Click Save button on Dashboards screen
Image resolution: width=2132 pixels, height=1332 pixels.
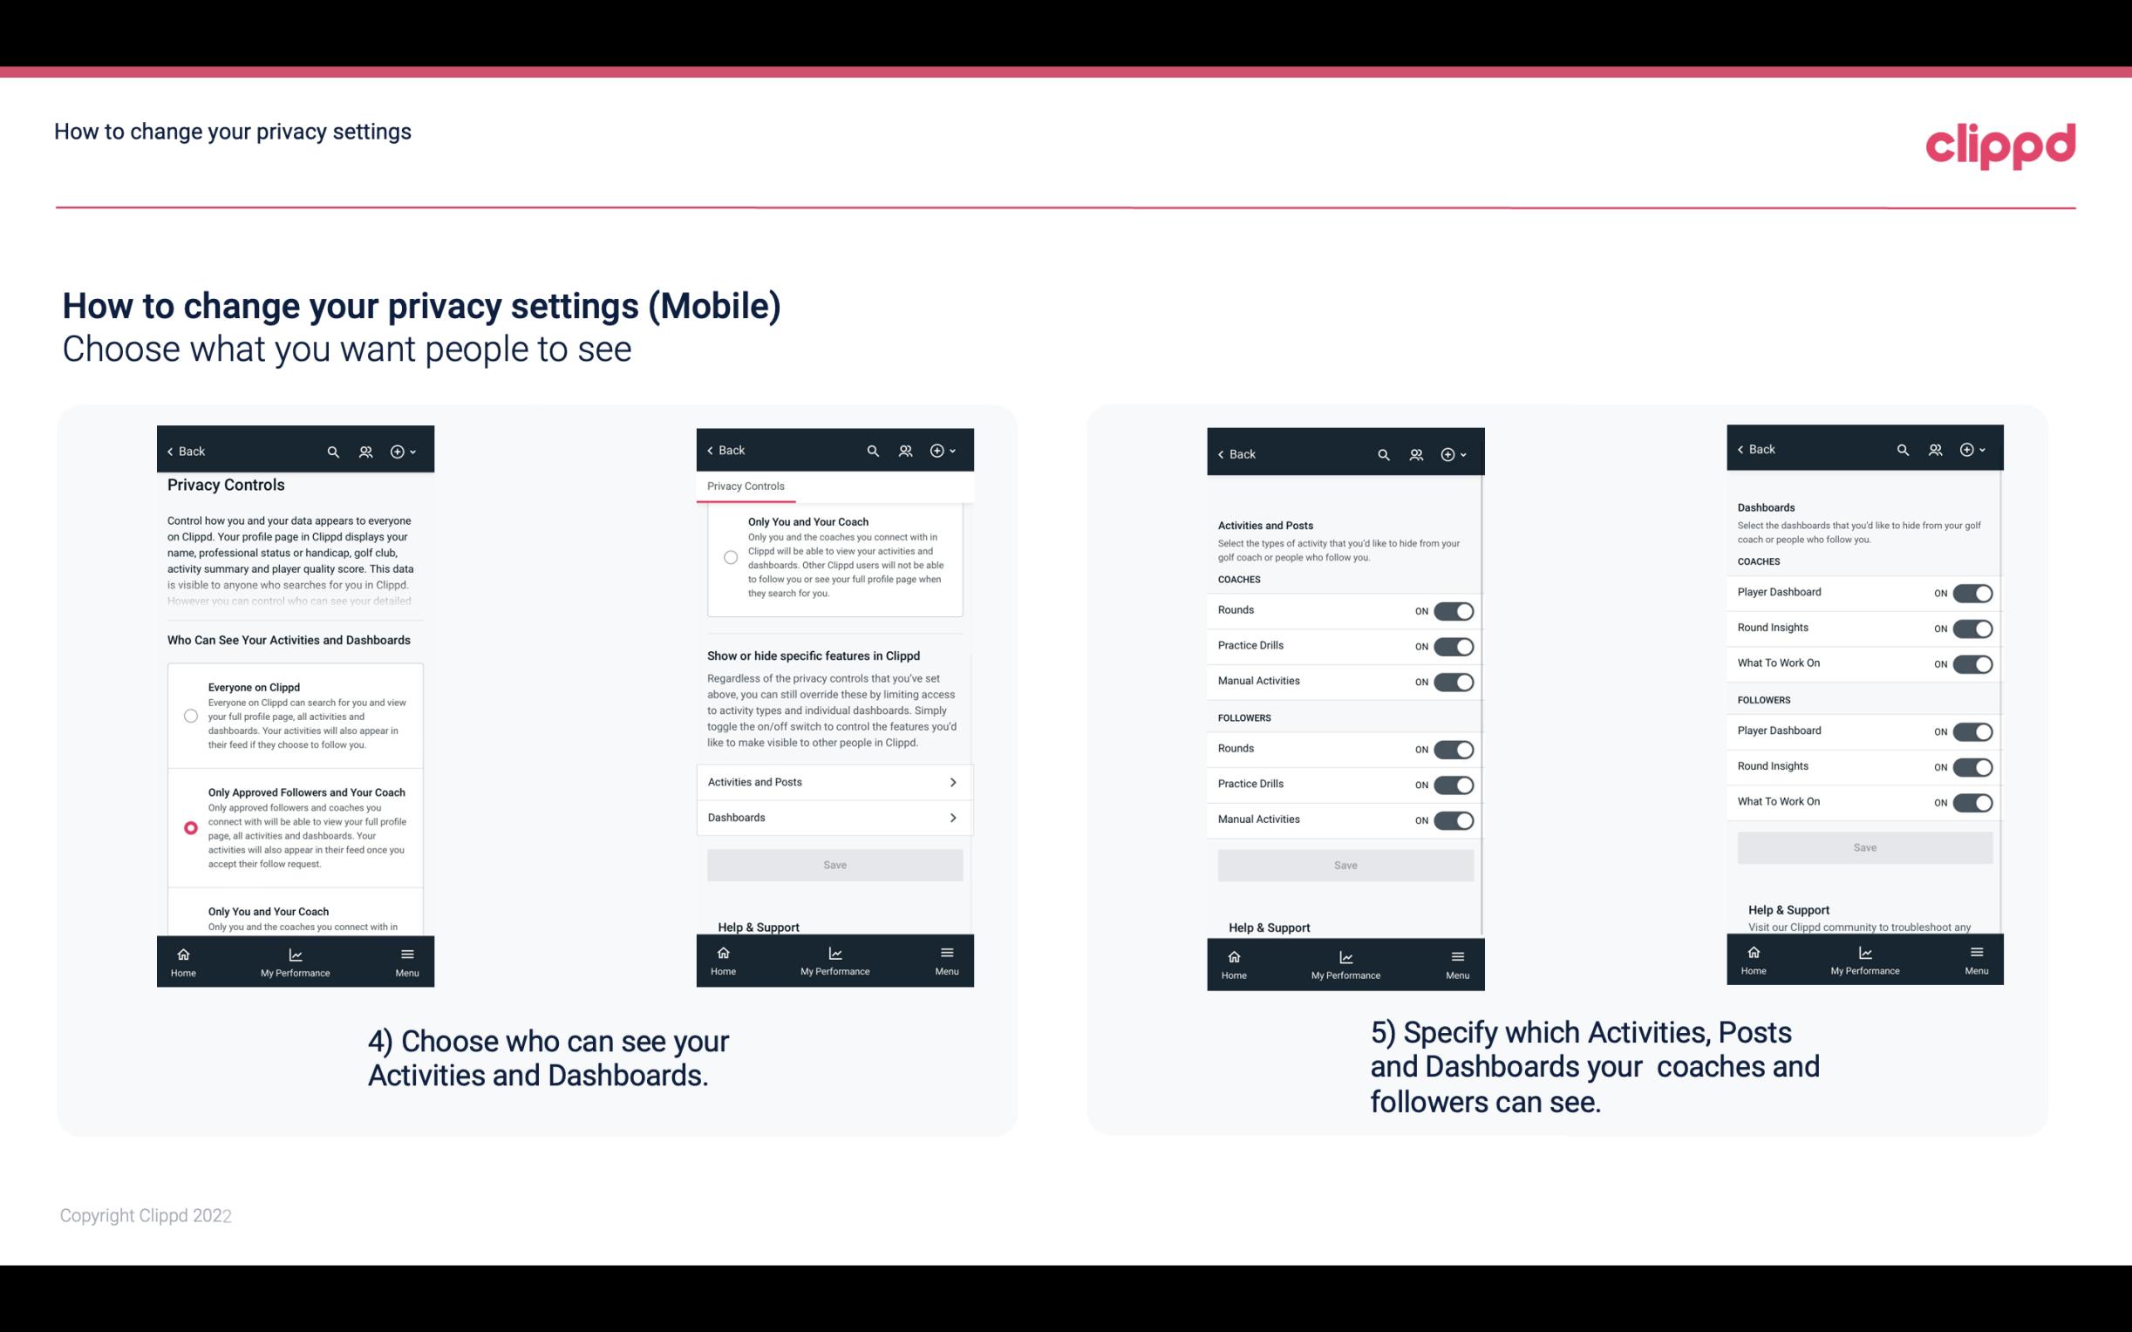pyautogui.click(x=1863, y=847)
